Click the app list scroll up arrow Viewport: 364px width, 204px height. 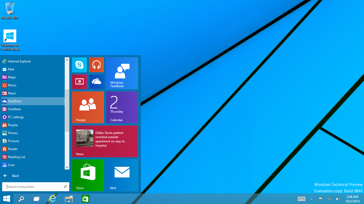point(67,60)
